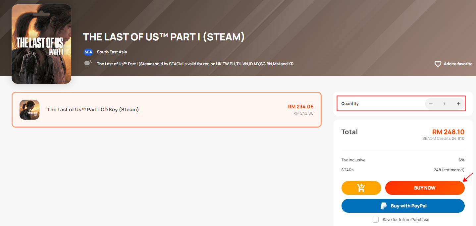Open The Last of Us cover art image

coord(41,44)
